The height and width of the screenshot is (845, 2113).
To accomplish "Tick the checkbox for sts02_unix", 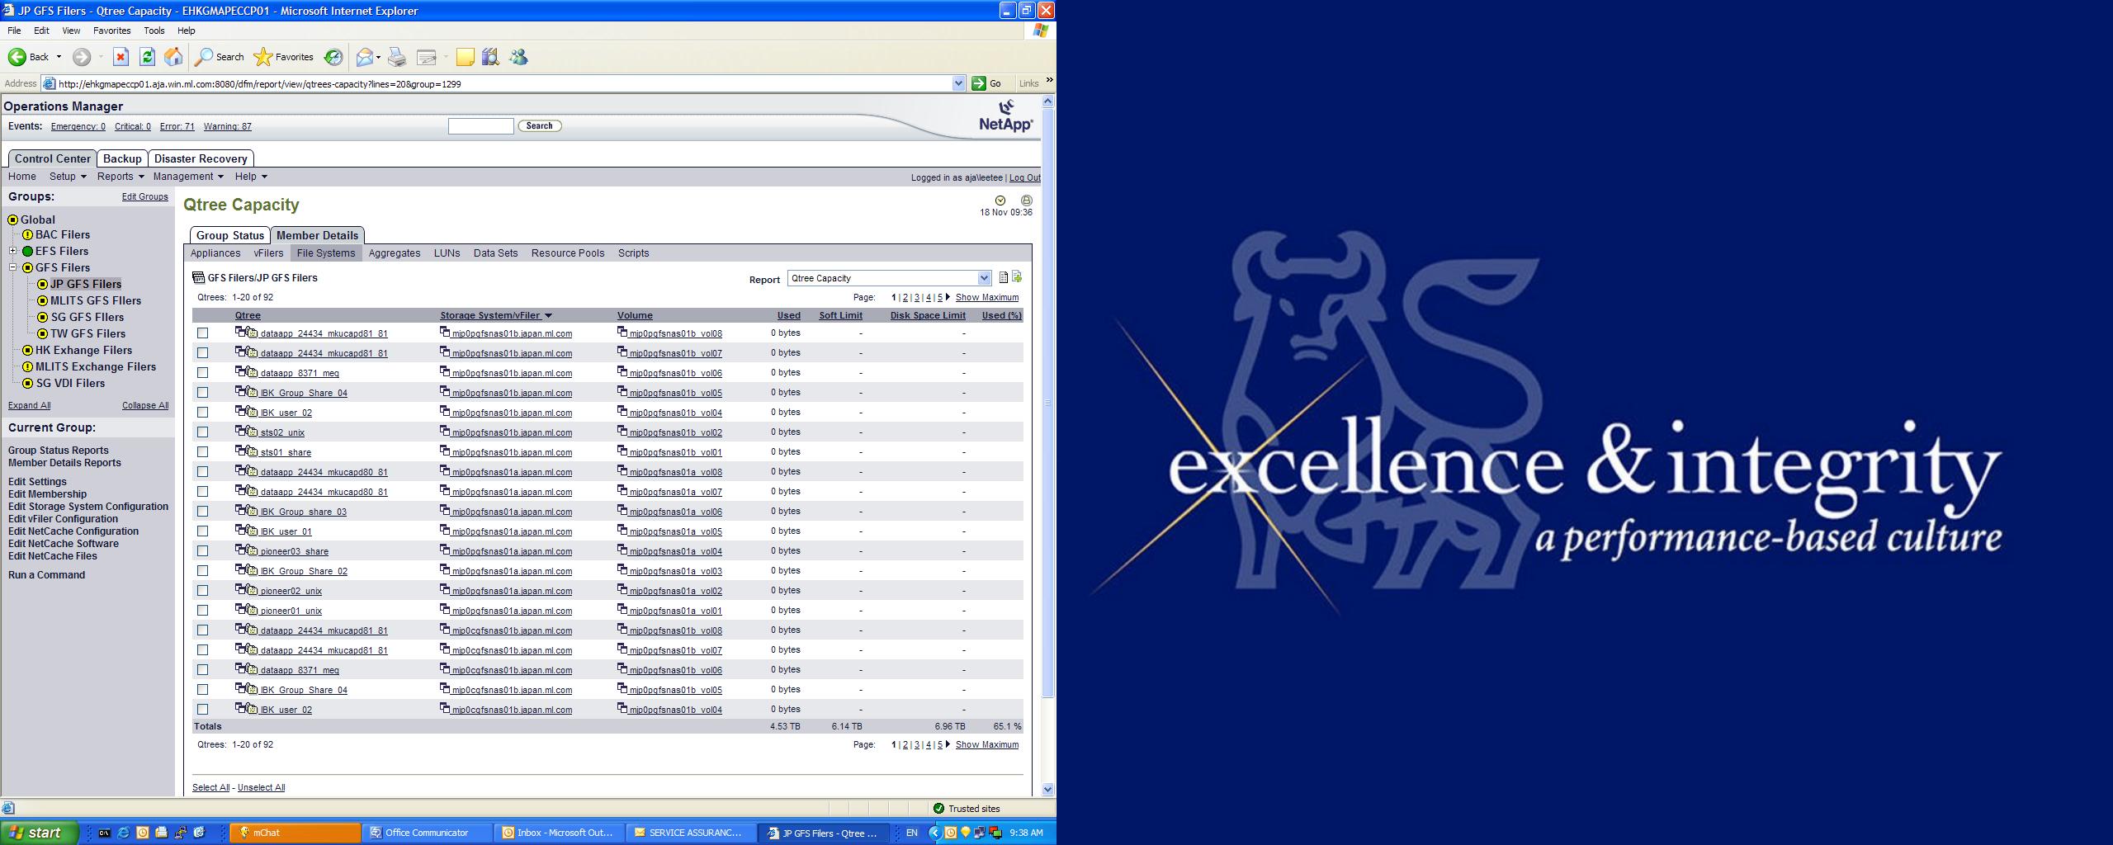I will tap(203, 432).
